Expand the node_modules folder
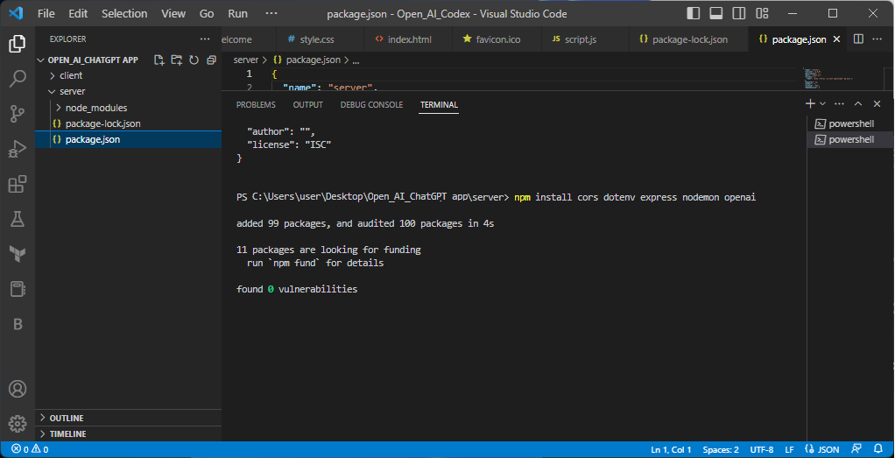 [x=96, y=108]
